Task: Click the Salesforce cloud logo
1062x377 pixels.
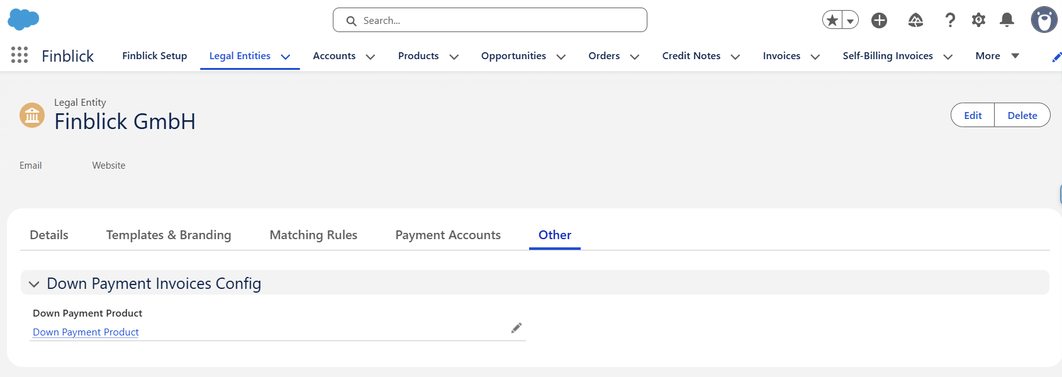Action: coord(23,20)
